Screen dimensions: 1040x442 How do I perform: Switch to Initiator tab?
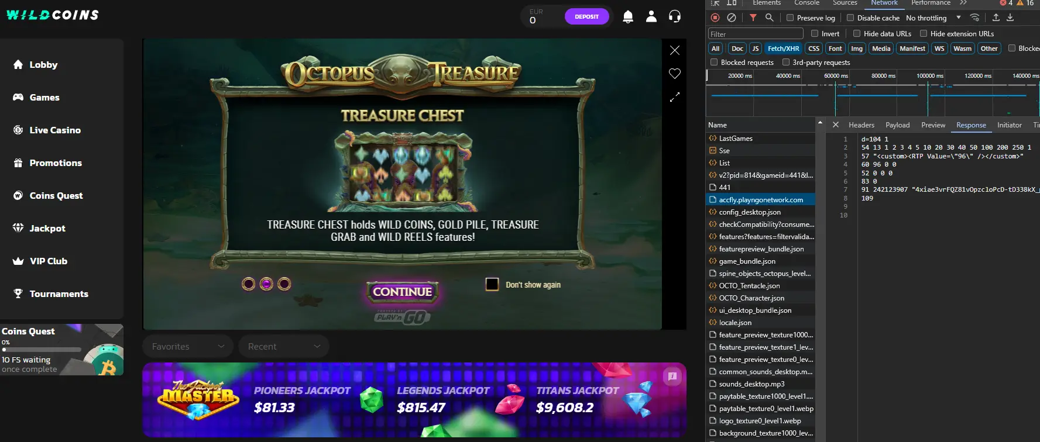point(1010,125)
